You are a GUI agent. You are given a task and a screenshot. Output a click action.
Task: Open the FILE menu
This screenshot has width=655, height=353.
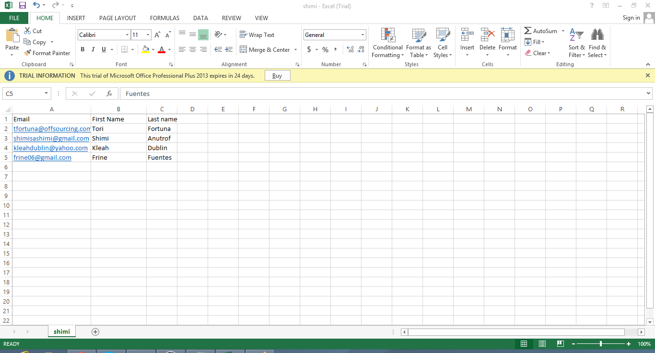(14, 18)
